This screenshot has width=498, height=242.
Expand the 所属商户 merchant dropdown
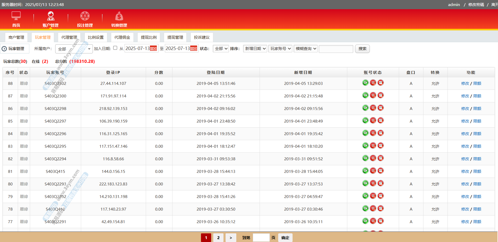[74, 49]
